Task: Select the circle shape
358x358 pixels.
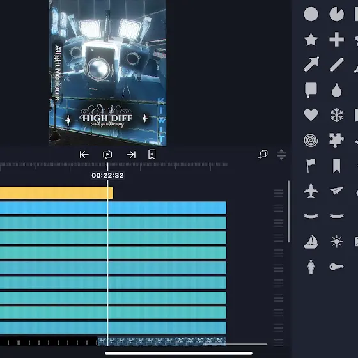Action: [311, 14]
